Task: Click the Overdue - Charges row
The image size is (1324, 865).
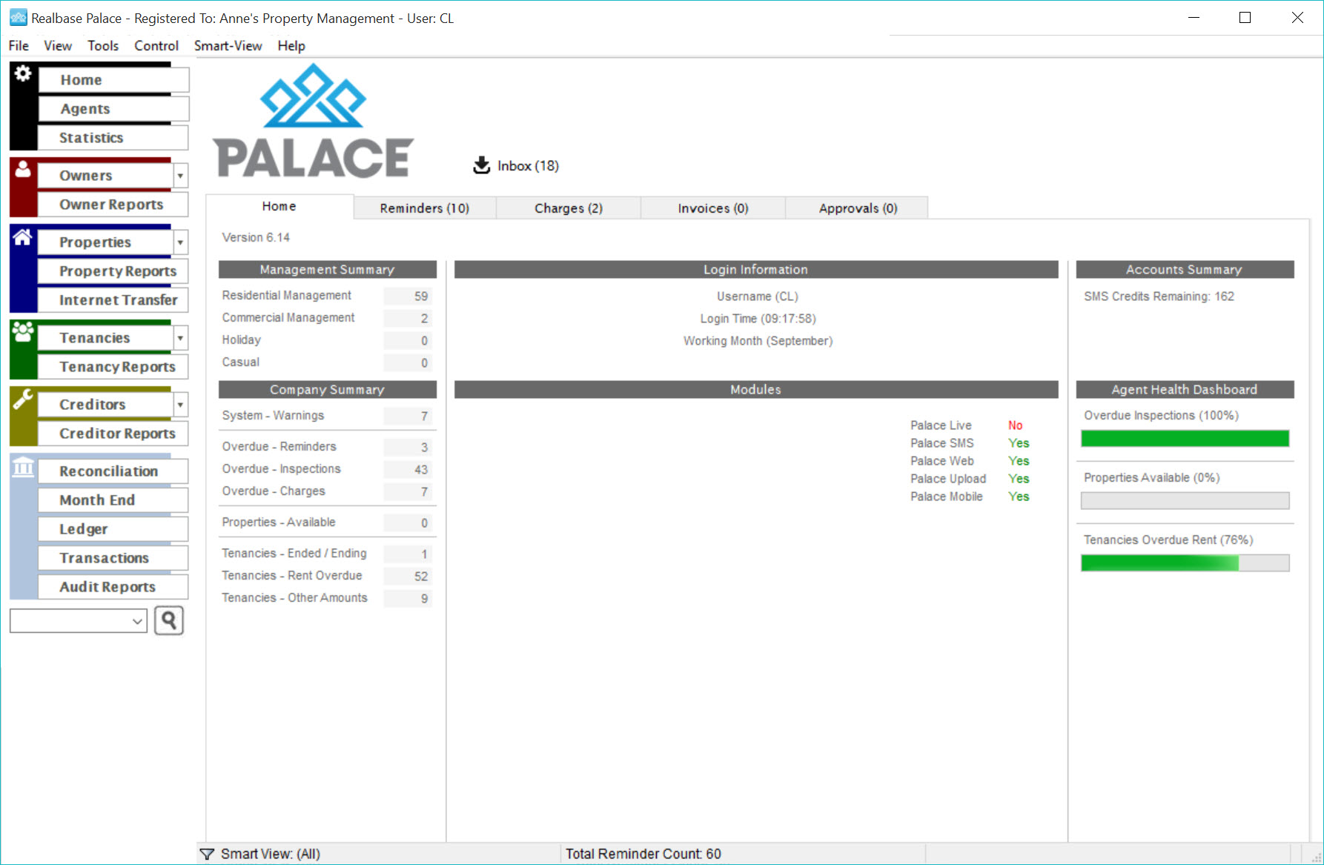Action: tap(326, 491)
